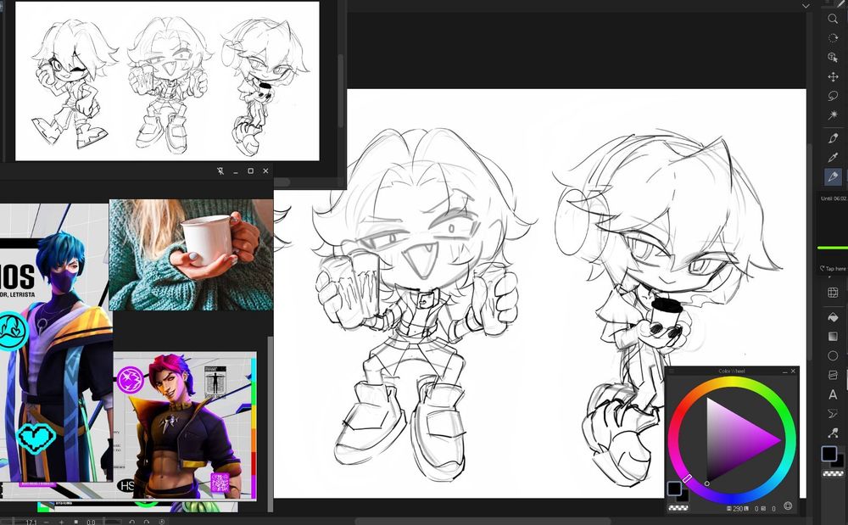The height and width of the screenshot is (525, 848).
Task: Select the Move layer tool
Action: (833, 77)
